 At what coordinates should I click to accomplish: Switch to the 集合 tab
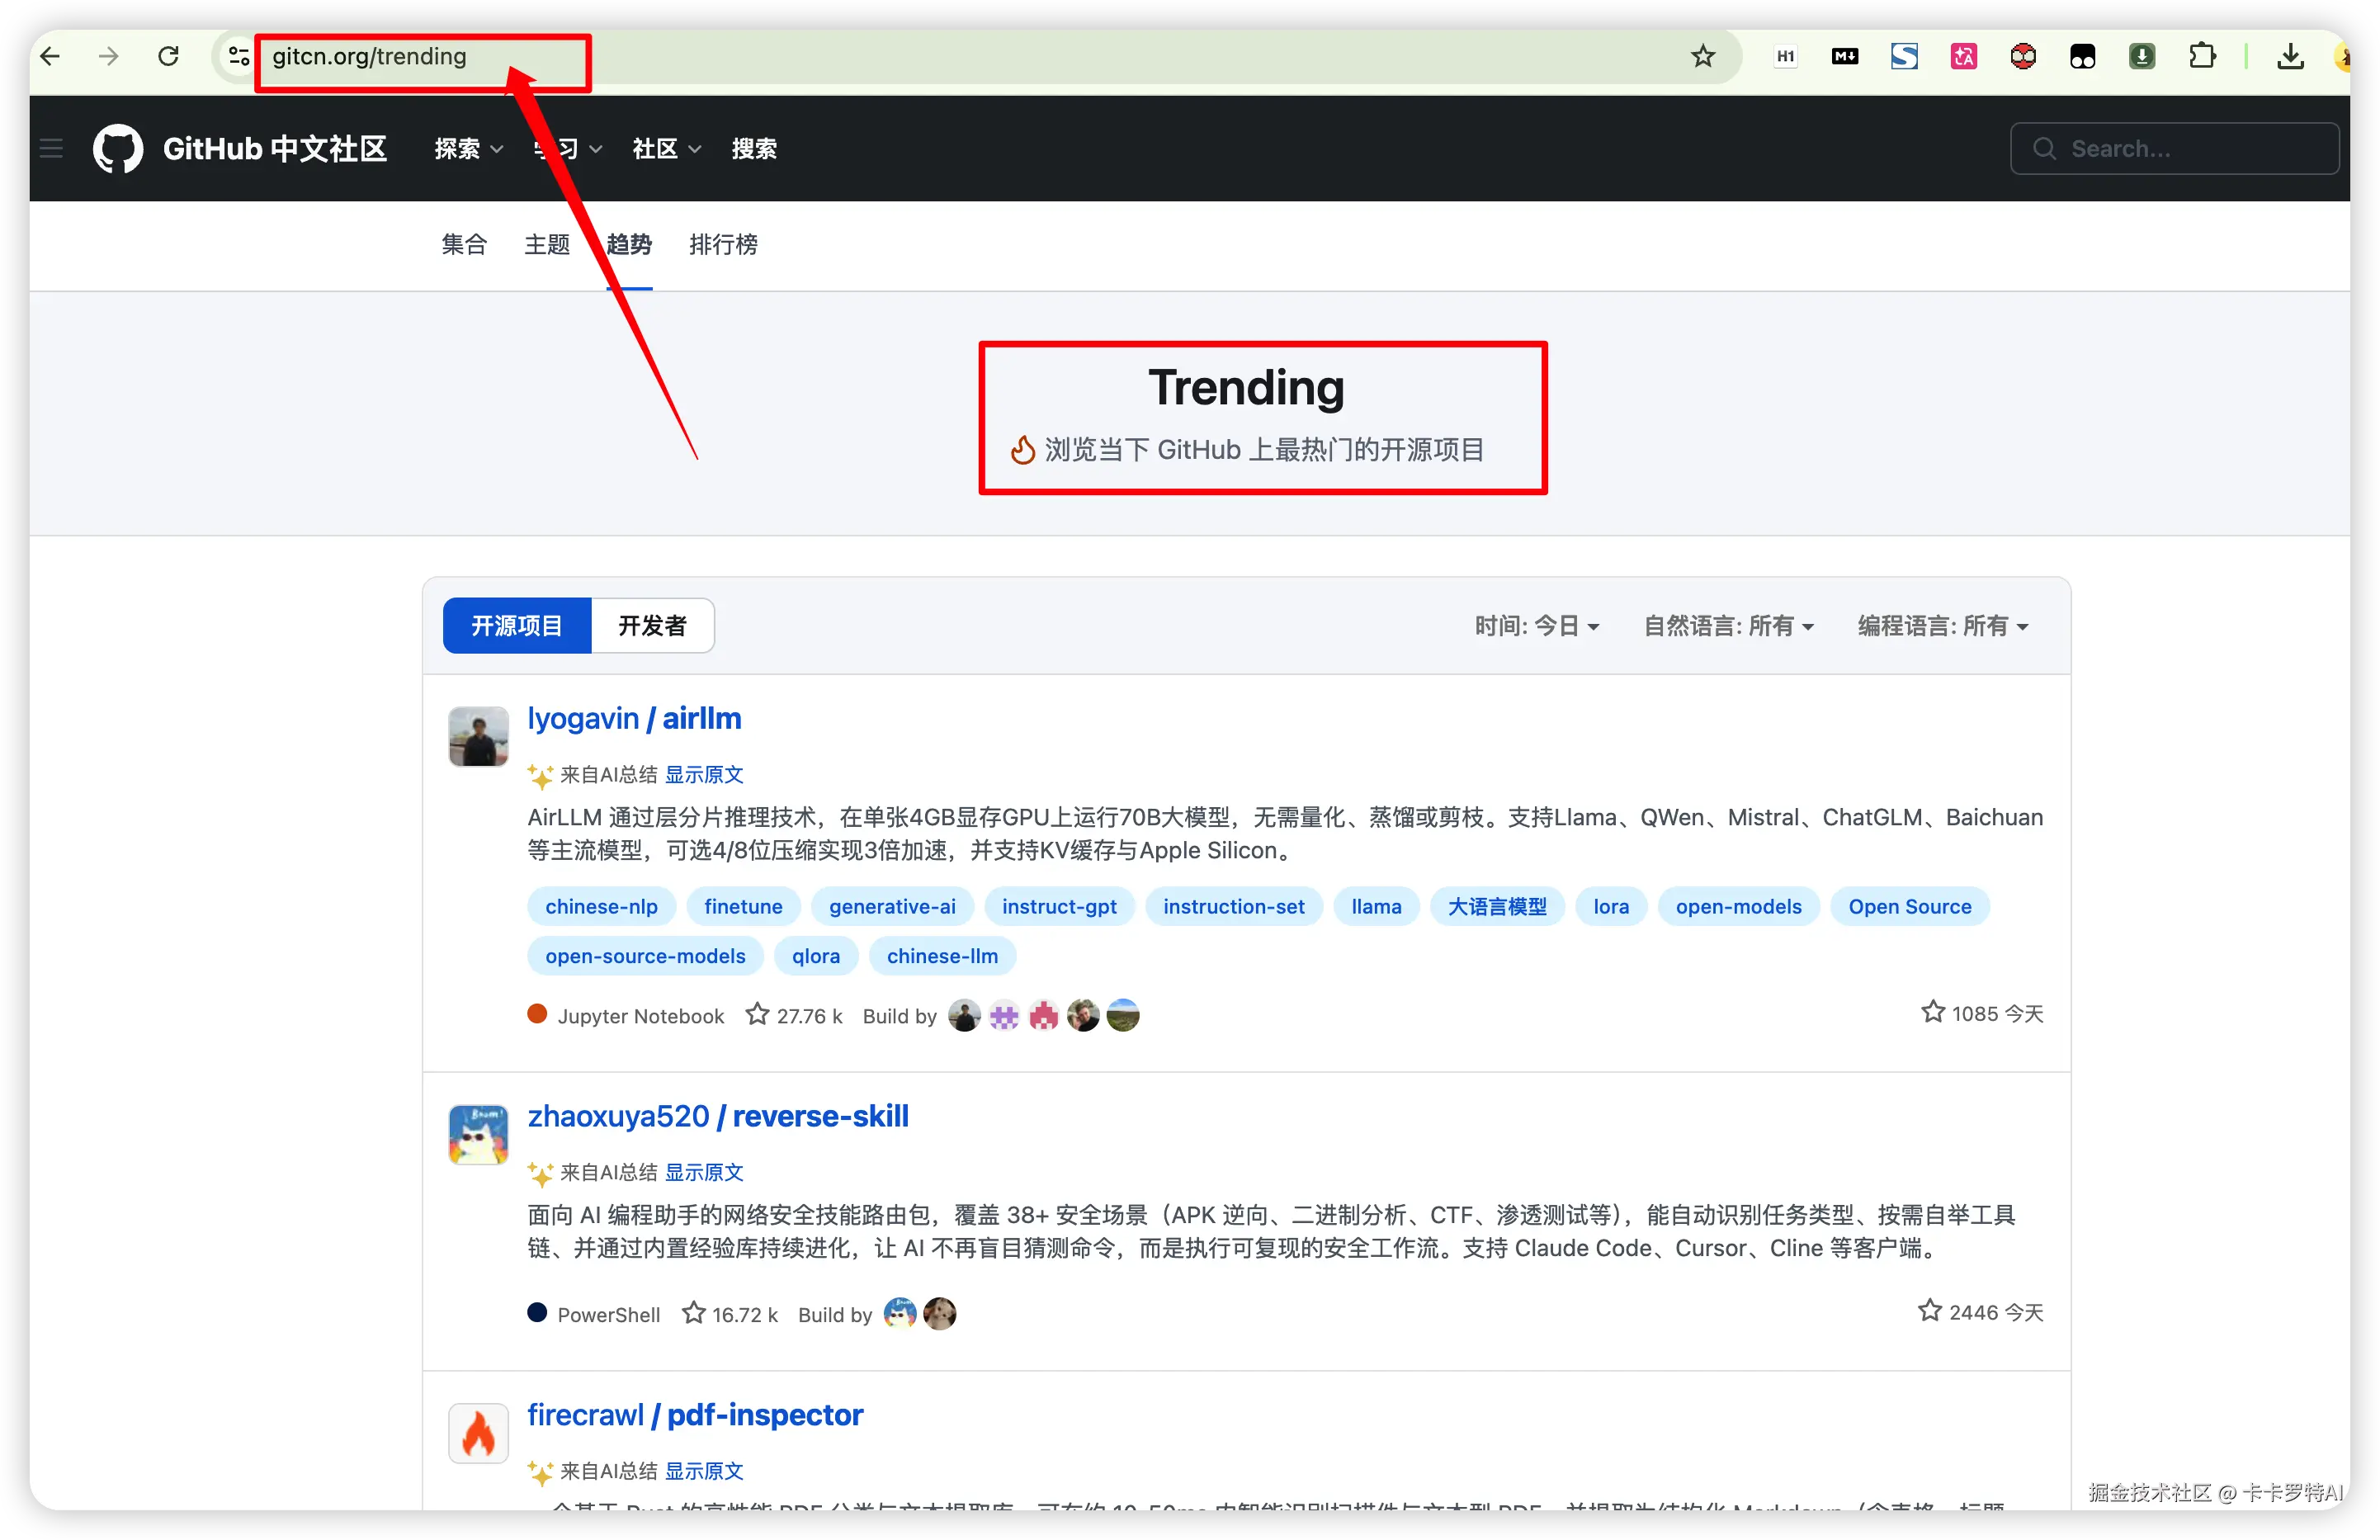click(x=464, y=245)
